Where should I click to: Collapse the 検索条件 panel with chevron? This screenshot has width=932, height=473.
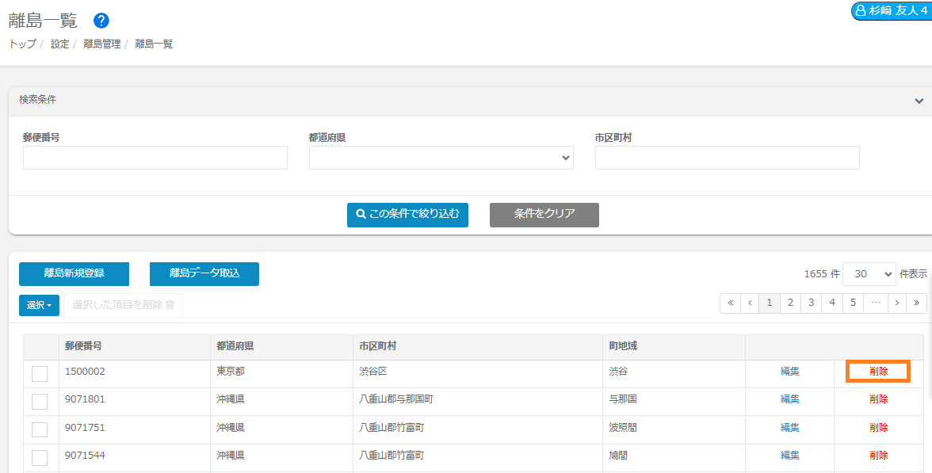919,101
